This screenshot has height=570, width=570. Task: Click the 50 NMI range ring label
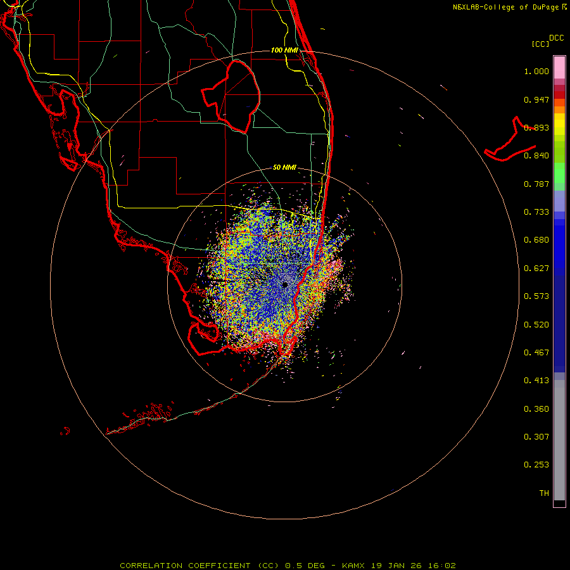(x=284, y=167)
